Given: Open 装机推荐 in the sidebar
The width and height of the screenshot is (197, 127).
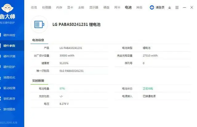Looking at the screenshot, I should (x=9, y=99).
